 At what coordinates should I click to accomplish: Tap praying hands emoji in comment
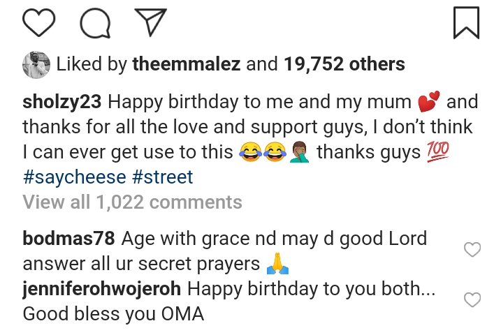point(278,265)
